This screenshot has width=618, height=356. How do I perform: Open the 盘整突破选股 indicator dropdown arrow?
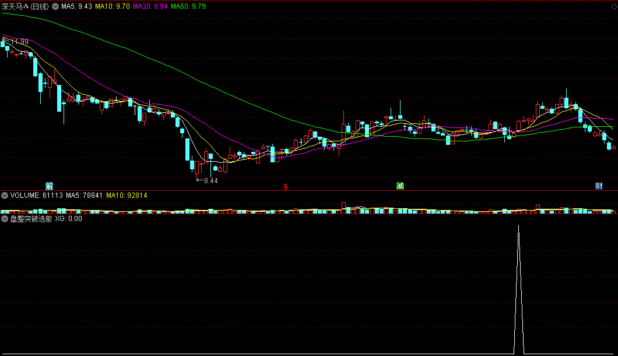[5, 219]
